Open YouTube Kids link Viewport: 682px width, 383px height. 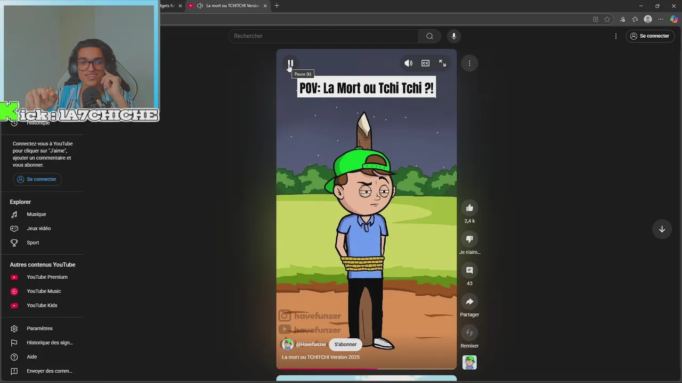pyautogui.click(x=42, y=305)
